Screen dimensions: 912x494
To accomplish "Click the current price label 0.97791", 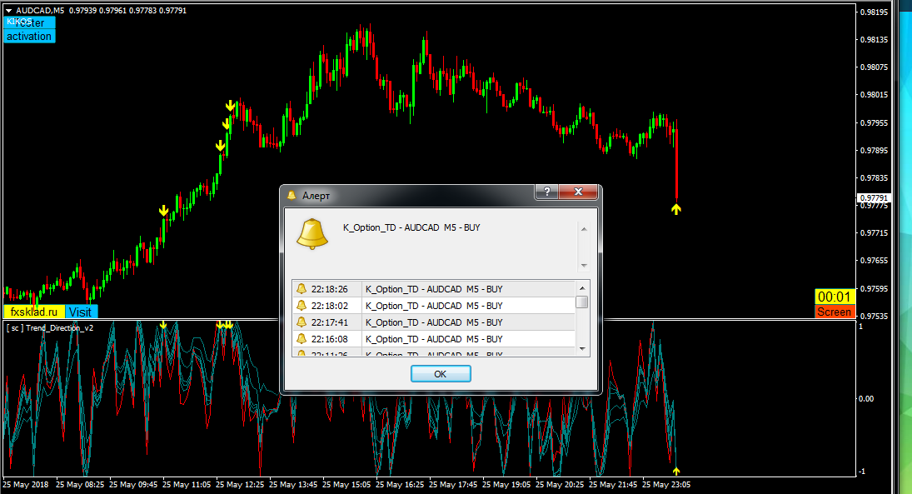I will point(875,198).
